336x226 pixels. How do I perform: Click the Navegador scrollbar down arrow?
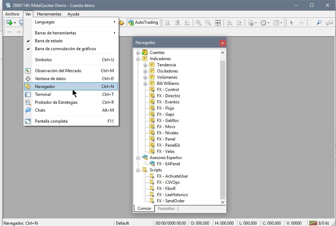click(223, 202)
